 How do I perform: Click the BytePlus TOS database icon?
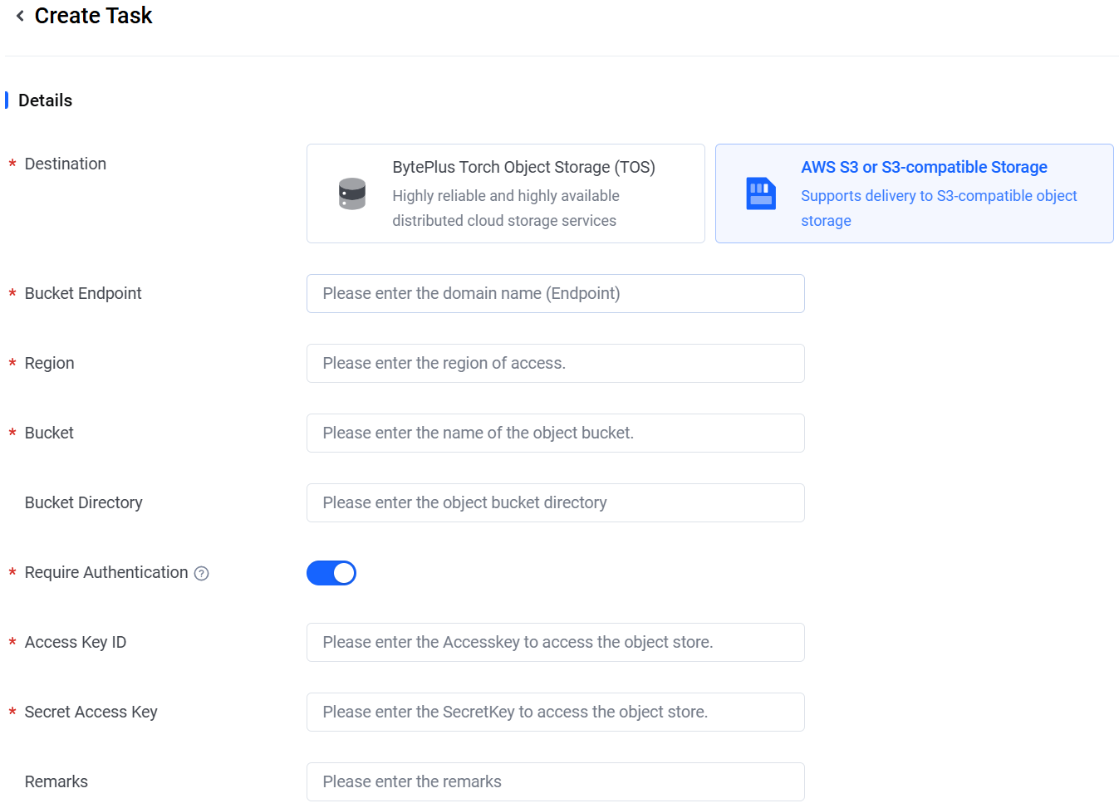[x=352, y=193]
